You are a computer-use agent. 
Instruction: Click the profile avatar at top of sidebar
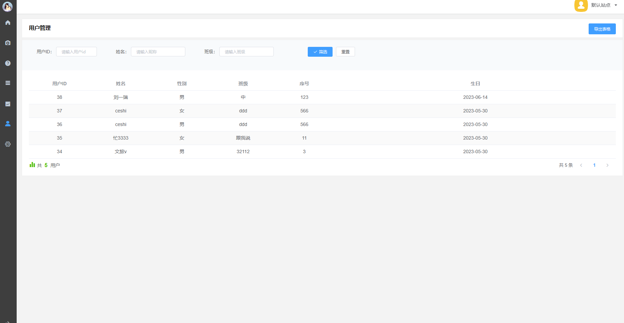tap(7, 6)
